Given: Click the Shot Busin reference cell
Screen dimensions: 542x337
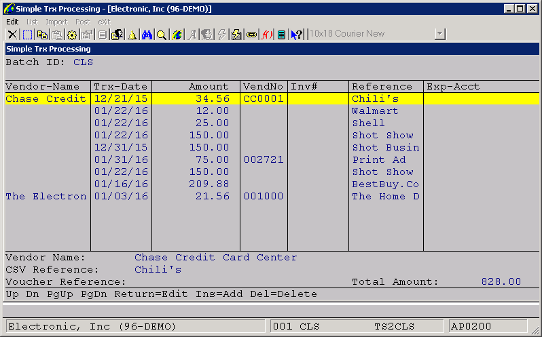Looking at the screenshot, I should tap(386, 148).
